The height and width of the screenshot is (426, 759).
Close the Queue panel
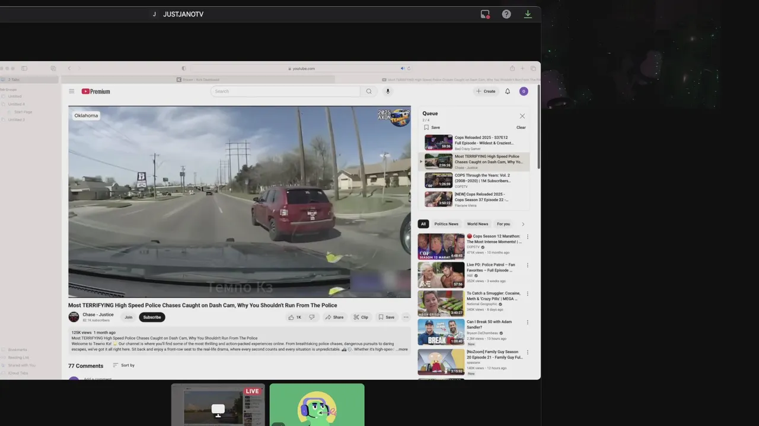(x=522, y=116)
